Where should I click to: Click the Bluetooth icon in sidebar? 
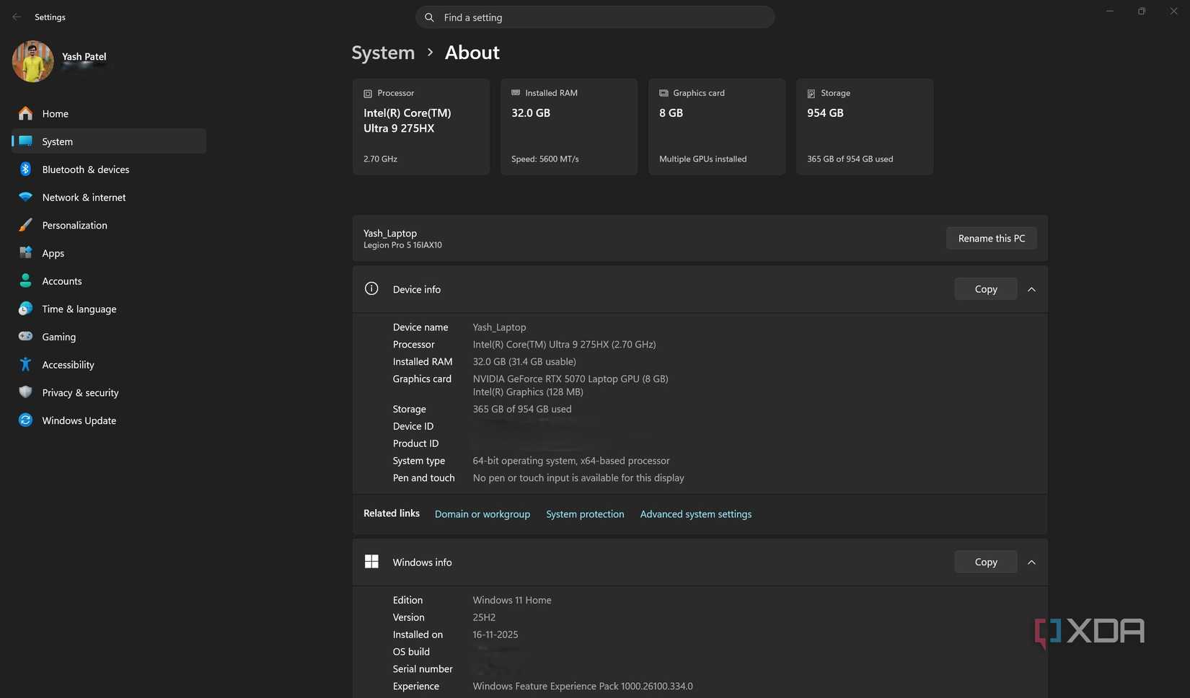point(25,169)
